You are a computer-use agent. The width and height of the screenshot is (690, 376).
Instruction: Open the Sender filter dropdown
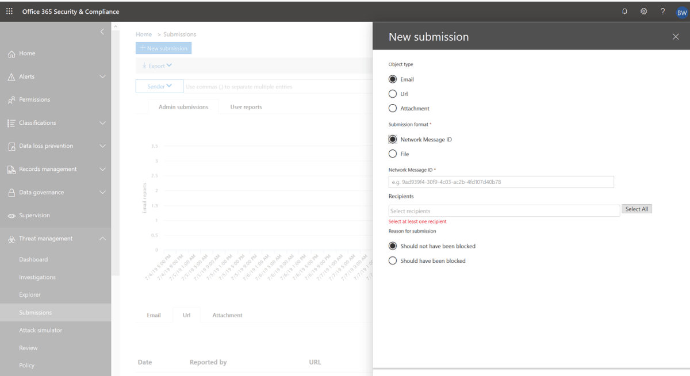coord(159,86)
